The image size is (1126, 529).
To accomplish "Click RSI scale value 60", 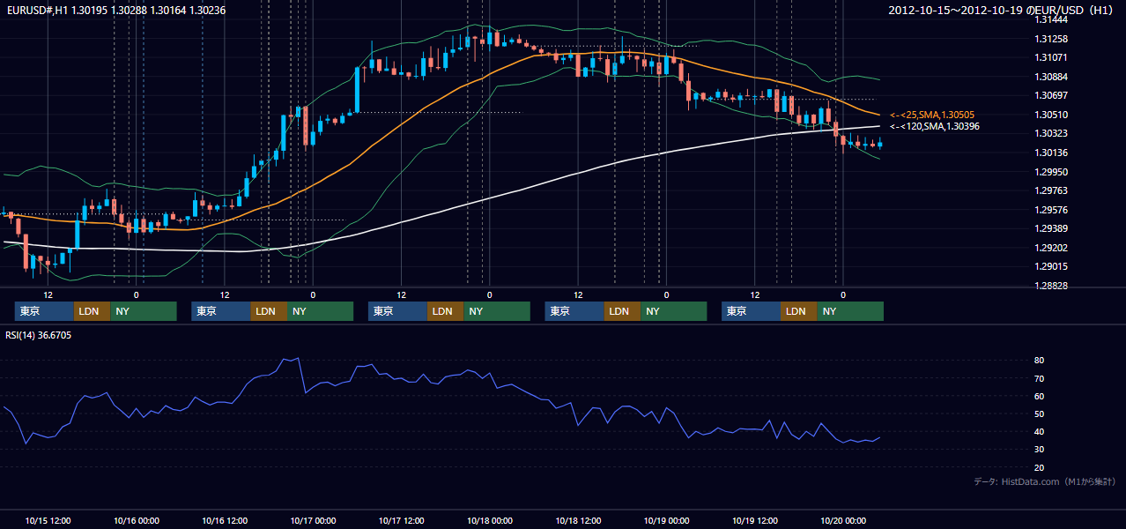I will [1040, 396].
